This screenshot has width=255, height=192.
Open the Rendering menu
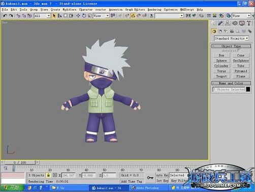154,10
